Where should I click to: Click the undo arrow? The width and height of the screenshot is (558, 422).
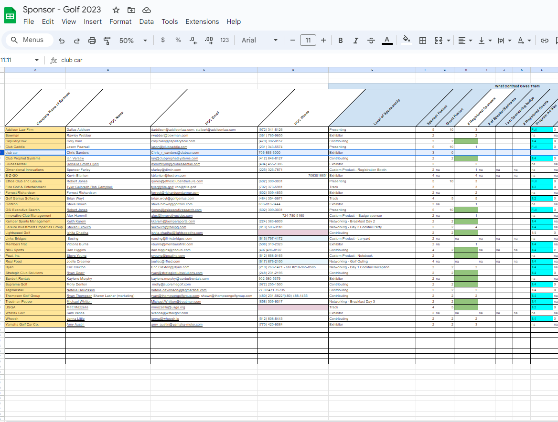[62, 41]
